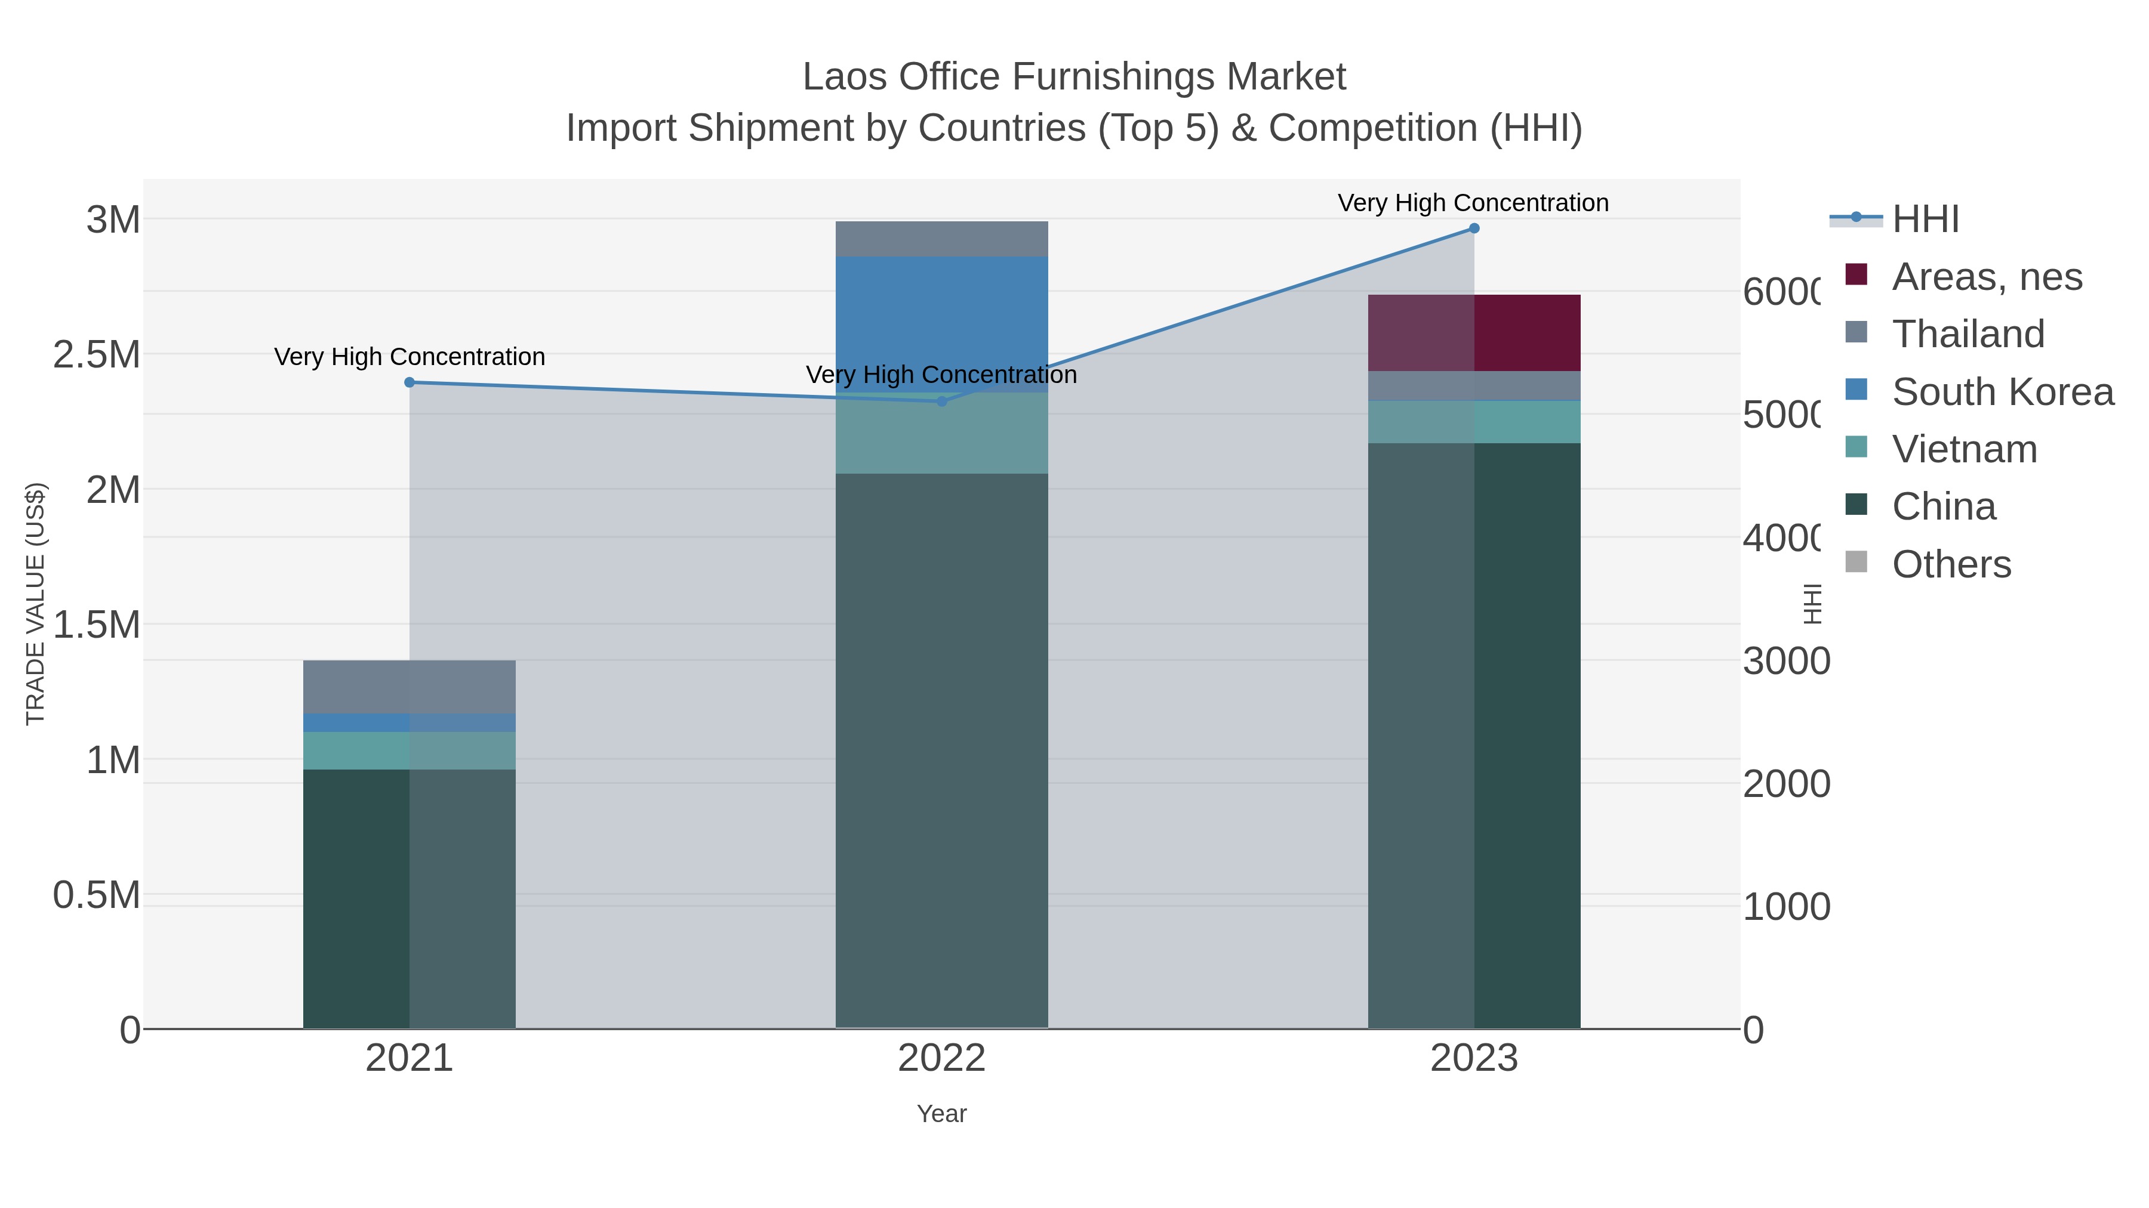The image size is (2149, 1208).
Task: Click the 2022 South Korea bar segment
Action: 942,325
